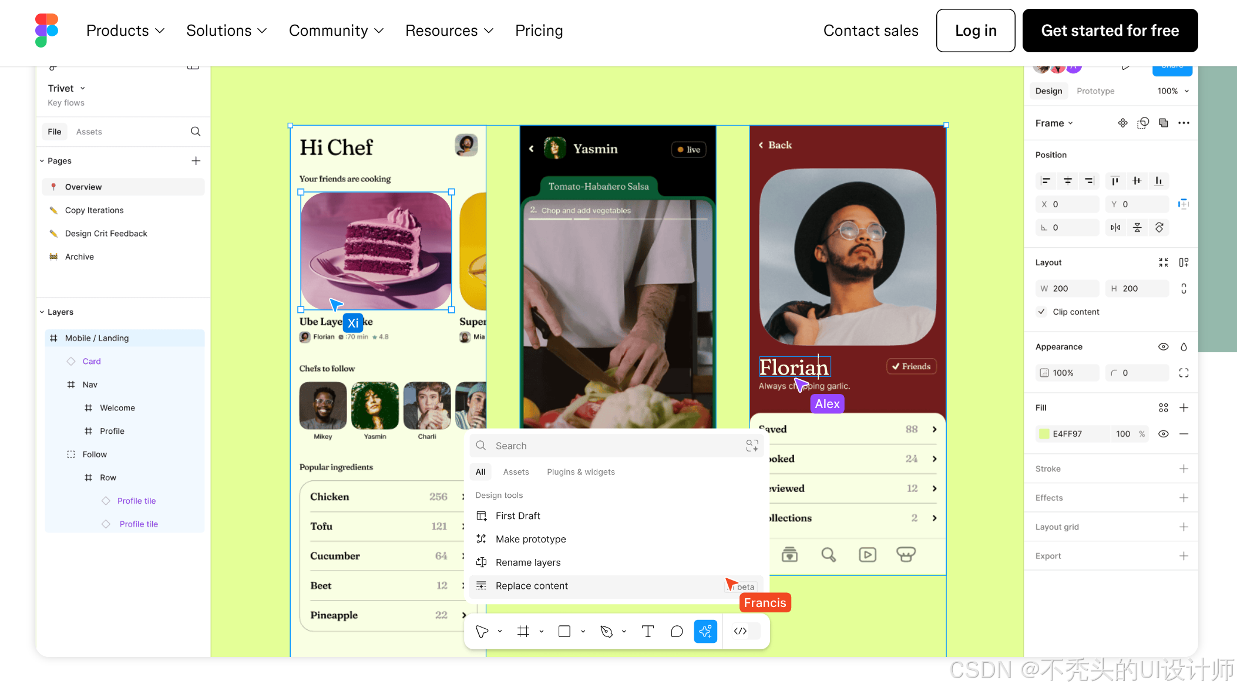Select the Comment tool in toolbar
This screenshot has height=691, width=1237.
coord(677,631)
